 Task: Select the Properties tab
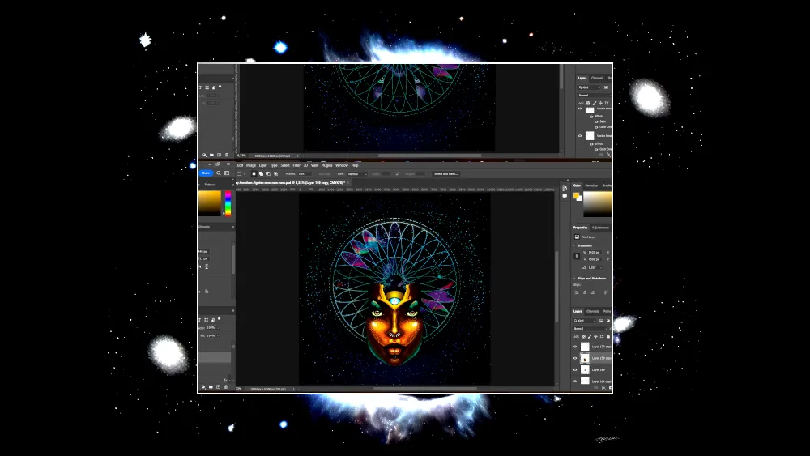click(x=580, y=228)
